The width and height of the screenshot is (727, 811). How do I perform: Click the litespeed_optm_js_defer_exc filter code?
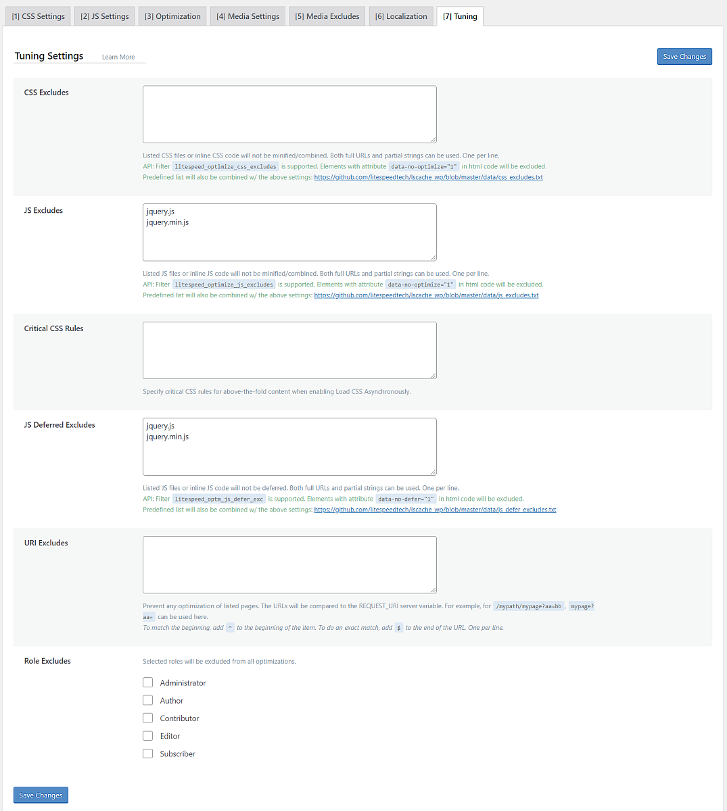[x=218, y=499]
